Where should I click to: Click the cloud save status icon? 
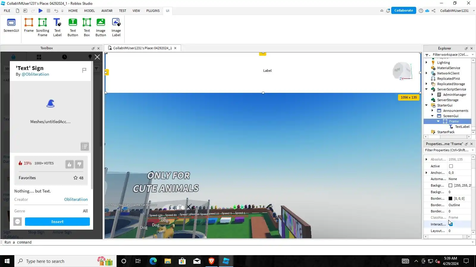[x=427, y=11]
